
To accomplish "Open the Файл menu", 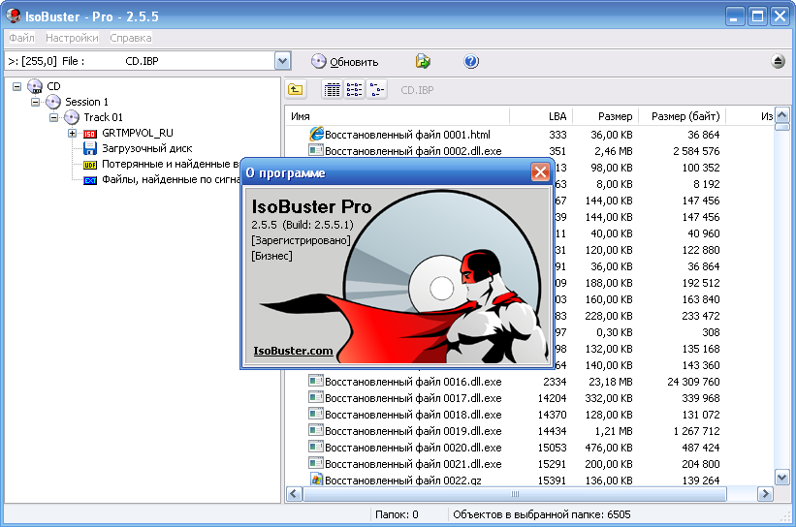I will [x=22, y=38].
